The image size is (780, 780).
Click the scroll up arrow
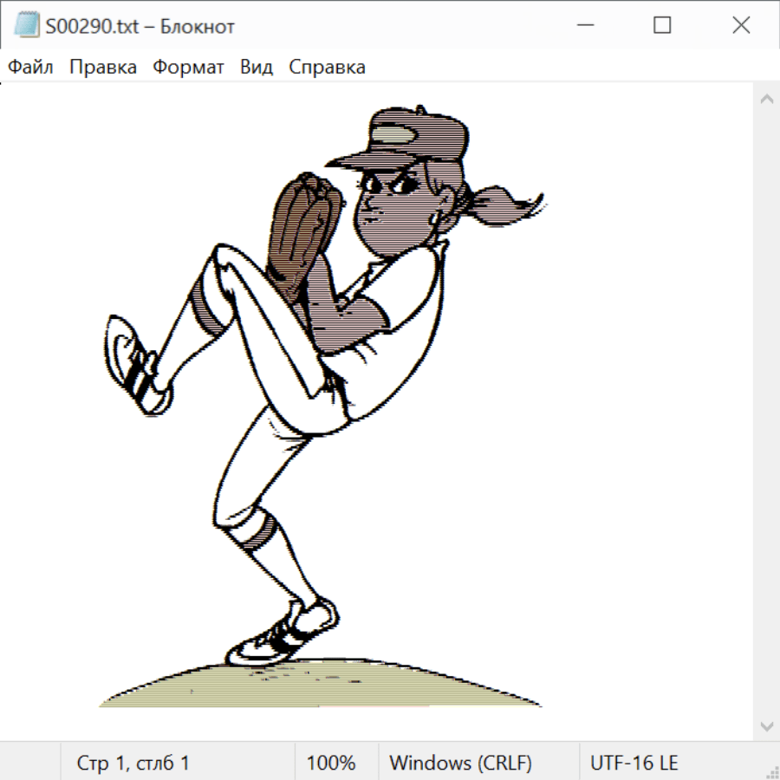point(766,100)
